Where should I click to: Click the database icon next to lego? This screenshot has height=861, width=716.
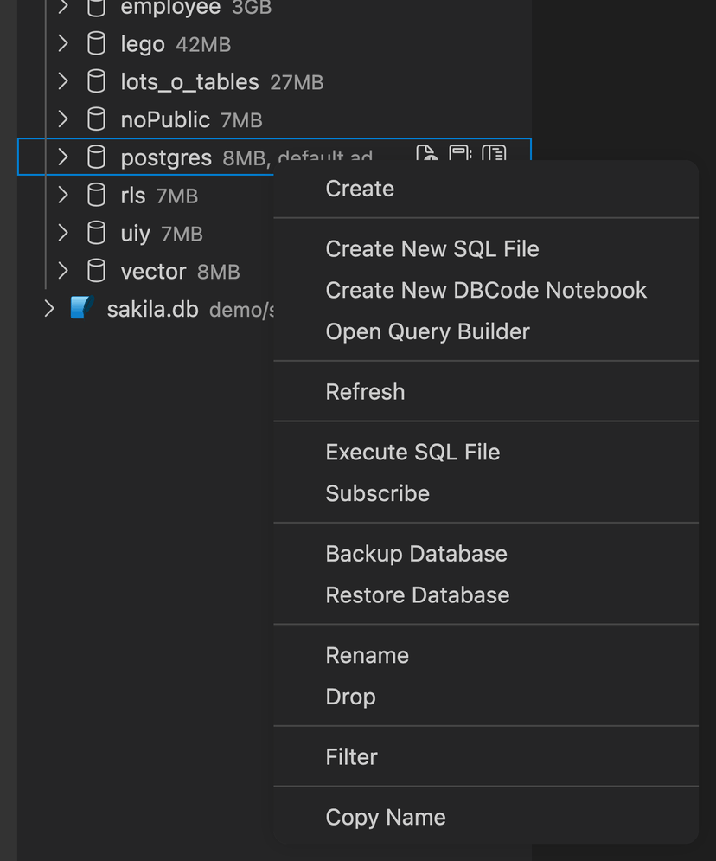pyautogui.click(x=95, y=43)
